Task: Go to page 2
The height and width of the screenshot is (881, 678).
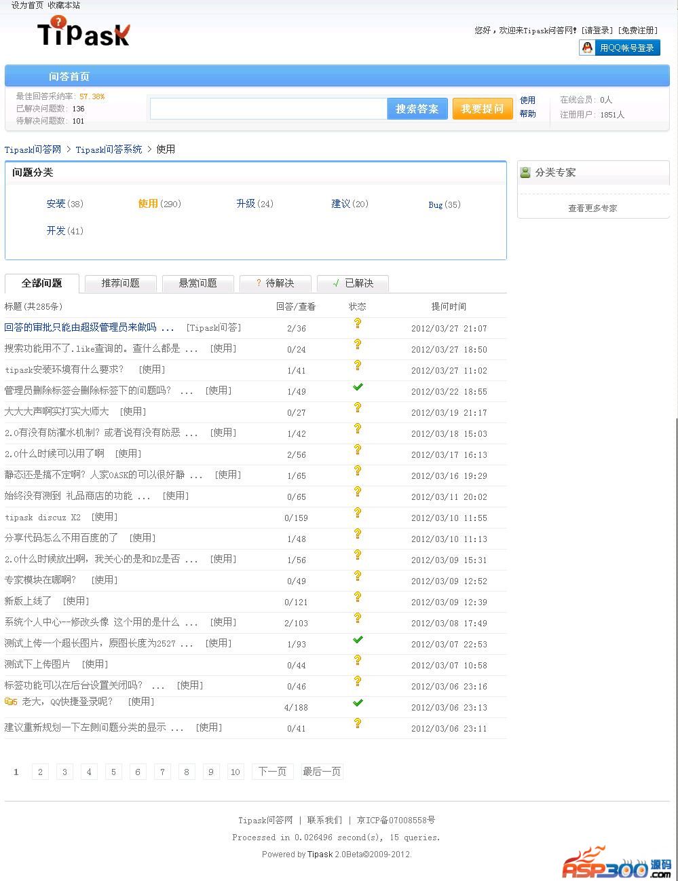Action: (x=40, y=772)
